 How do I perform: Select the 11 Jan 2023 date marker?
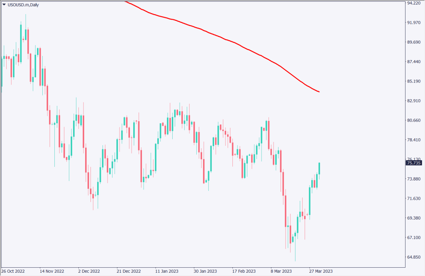tap(166, 271)
